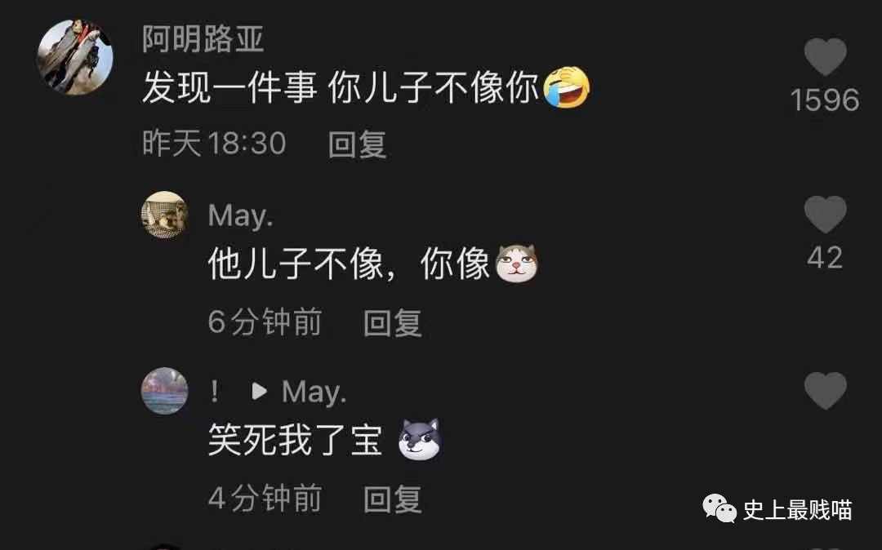Click the 1596 like count
The image size is (882, 550).
[825, 100]
